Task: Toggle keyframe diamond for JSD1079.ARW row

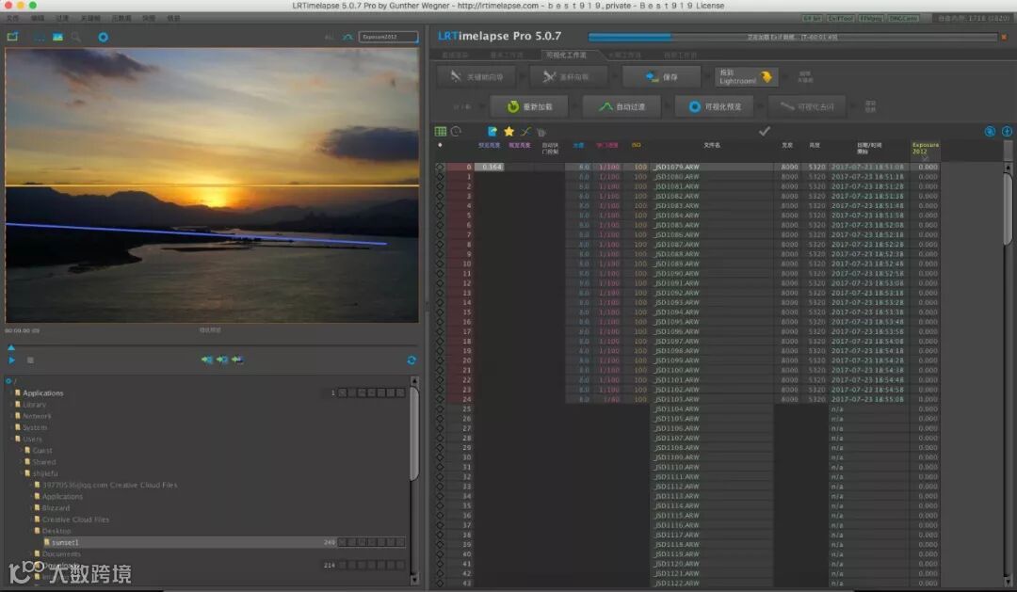Action: point(439,167)
